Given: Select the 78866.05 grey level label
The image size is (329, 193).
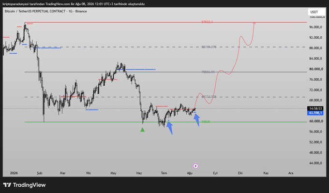Looking at the screenshot, I should pyautogui.click(x=208, y=72).
